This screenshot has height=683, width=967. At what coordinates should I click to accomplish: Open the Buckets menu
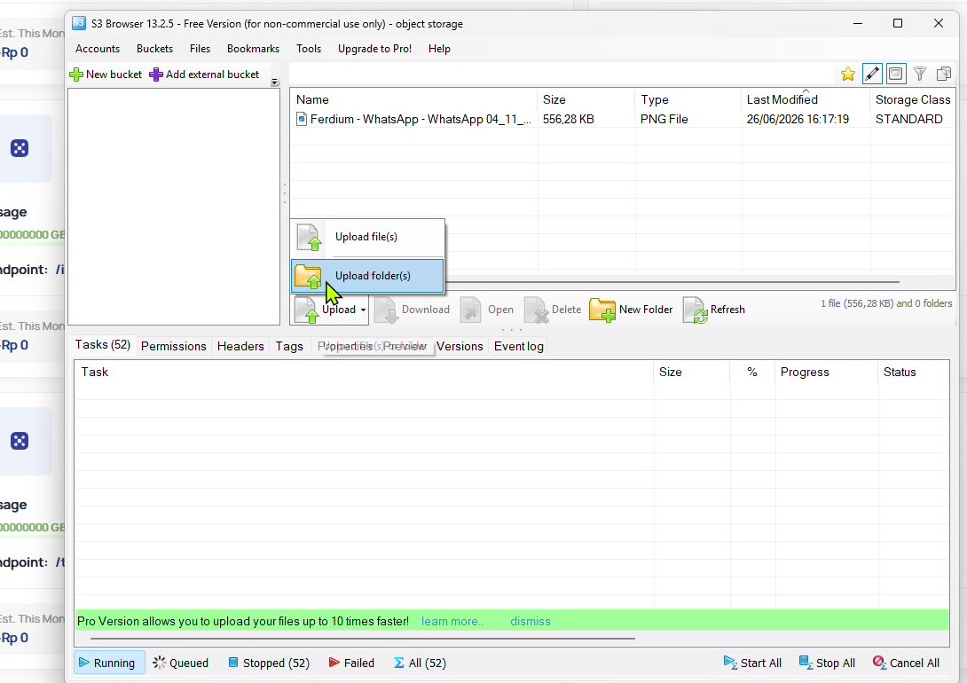pos(154,49)
